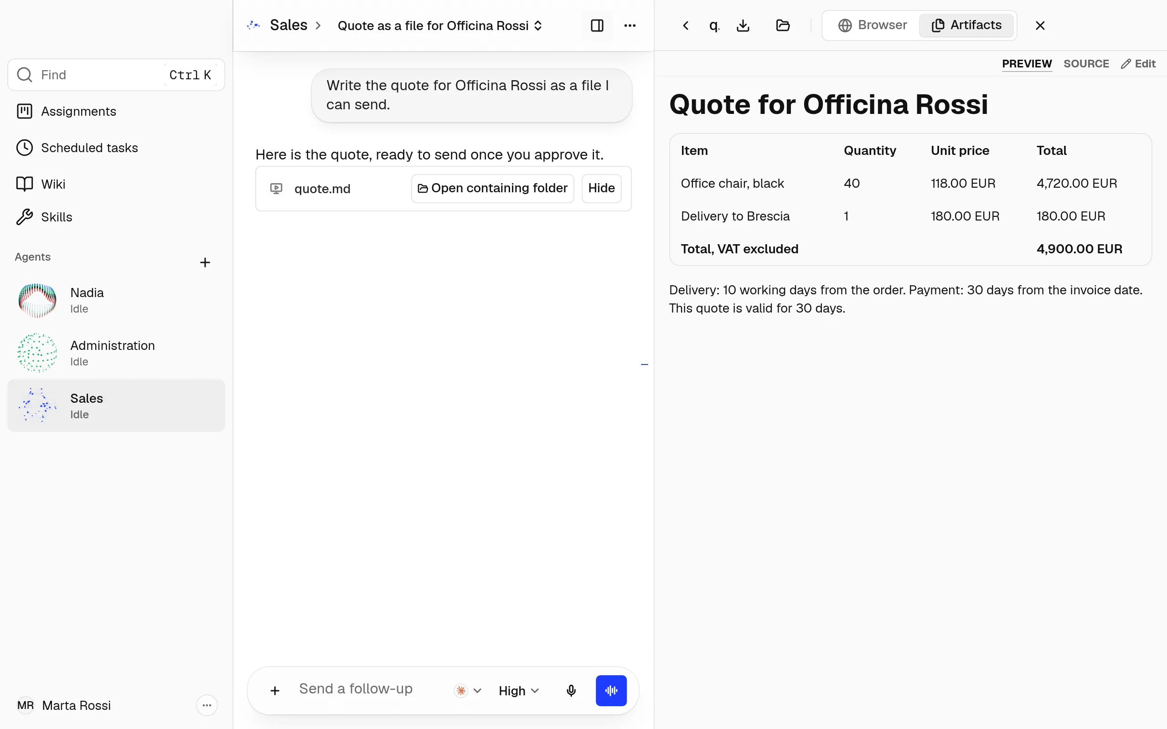1167x729 pixels.
Task: Start voice mode with the blue waveform button
Action: [611, 690]
